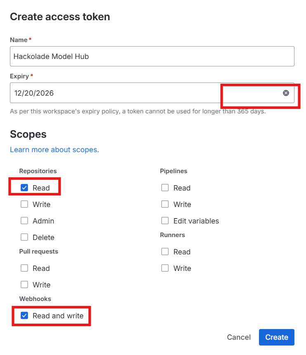
Task: Cancel creating the access token
Action: click(238, 337)
